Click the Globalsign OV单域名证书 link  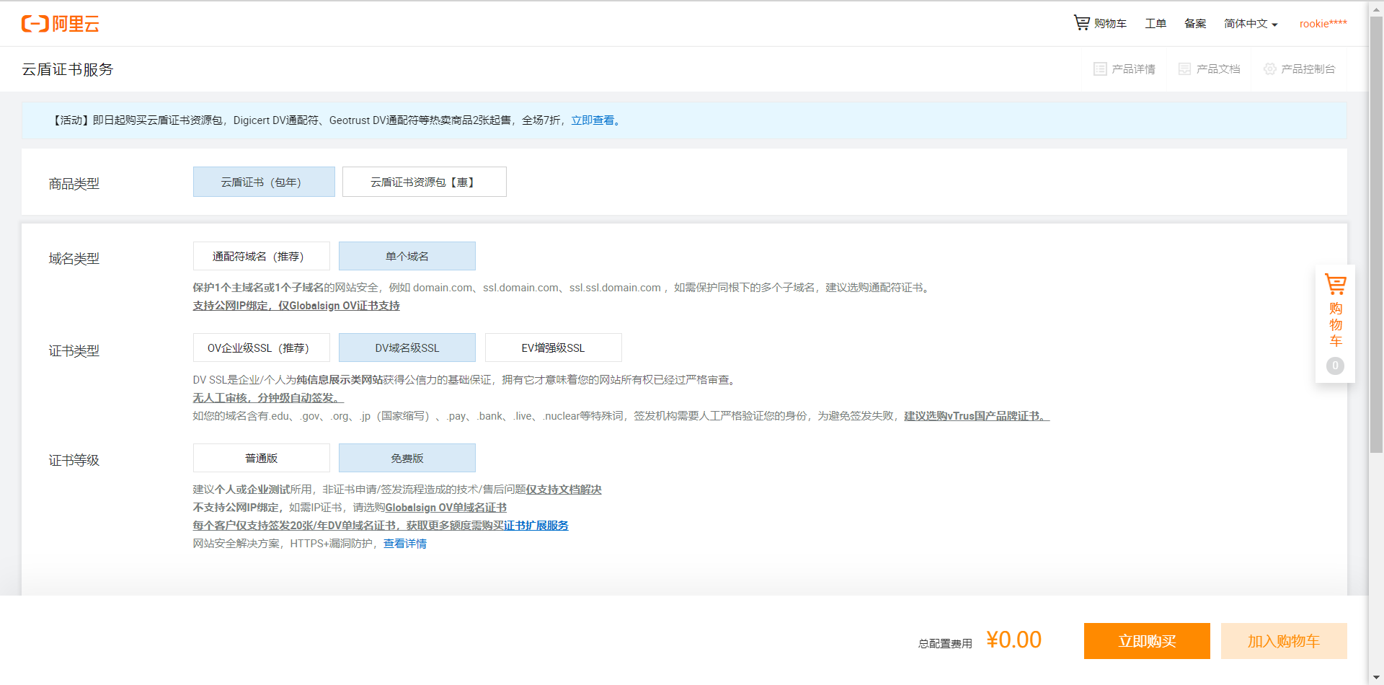[x=446, y=508]
